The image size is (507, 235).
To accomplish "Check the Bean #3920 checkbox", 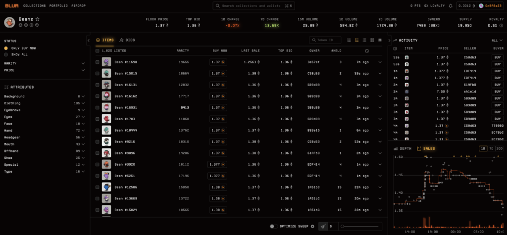I will (98, 165).
